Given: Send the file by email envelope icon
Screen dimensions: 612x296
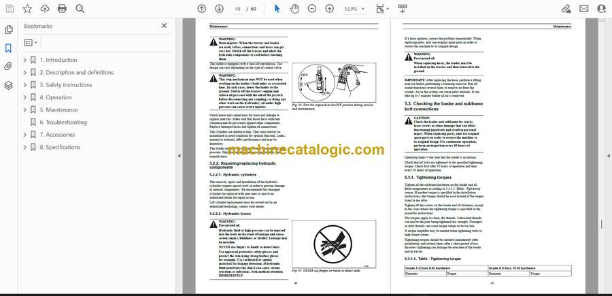Looking at the screenshot, I should coord(584,9).
